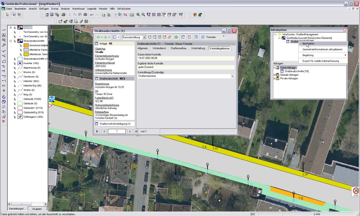
Task: Go to the next record button
Action: (129, 131)
